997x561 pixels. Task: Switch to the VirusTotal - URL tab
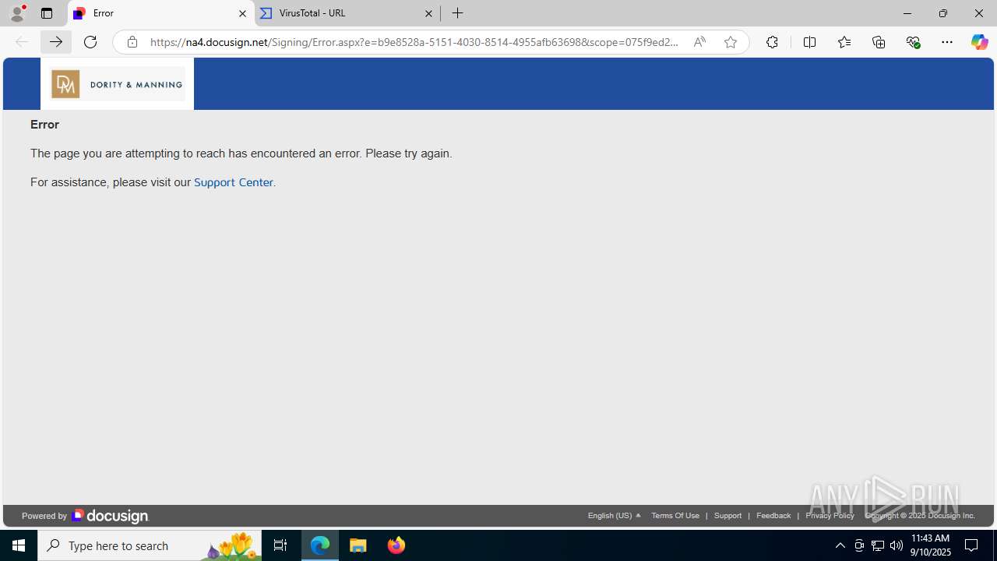347,13
